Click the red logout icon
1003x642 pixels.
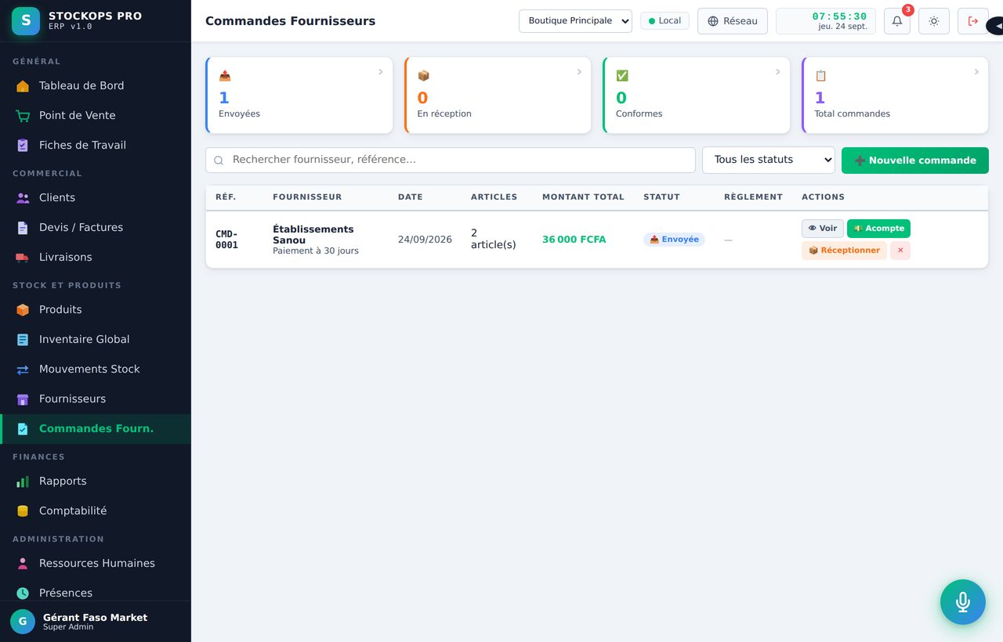click(x=973, y=21)
